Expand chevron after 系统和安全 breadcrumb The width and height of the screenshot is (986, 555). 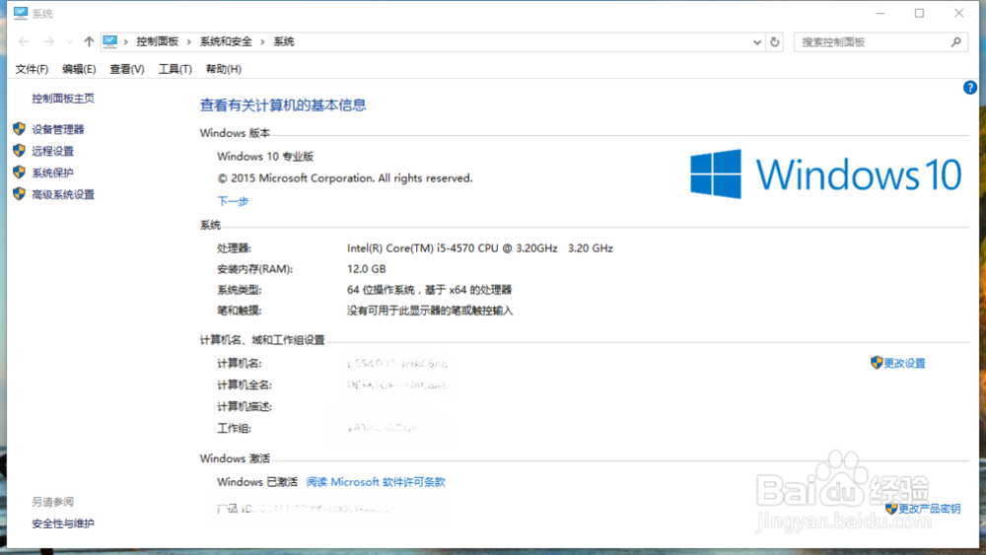click(263, 42)
